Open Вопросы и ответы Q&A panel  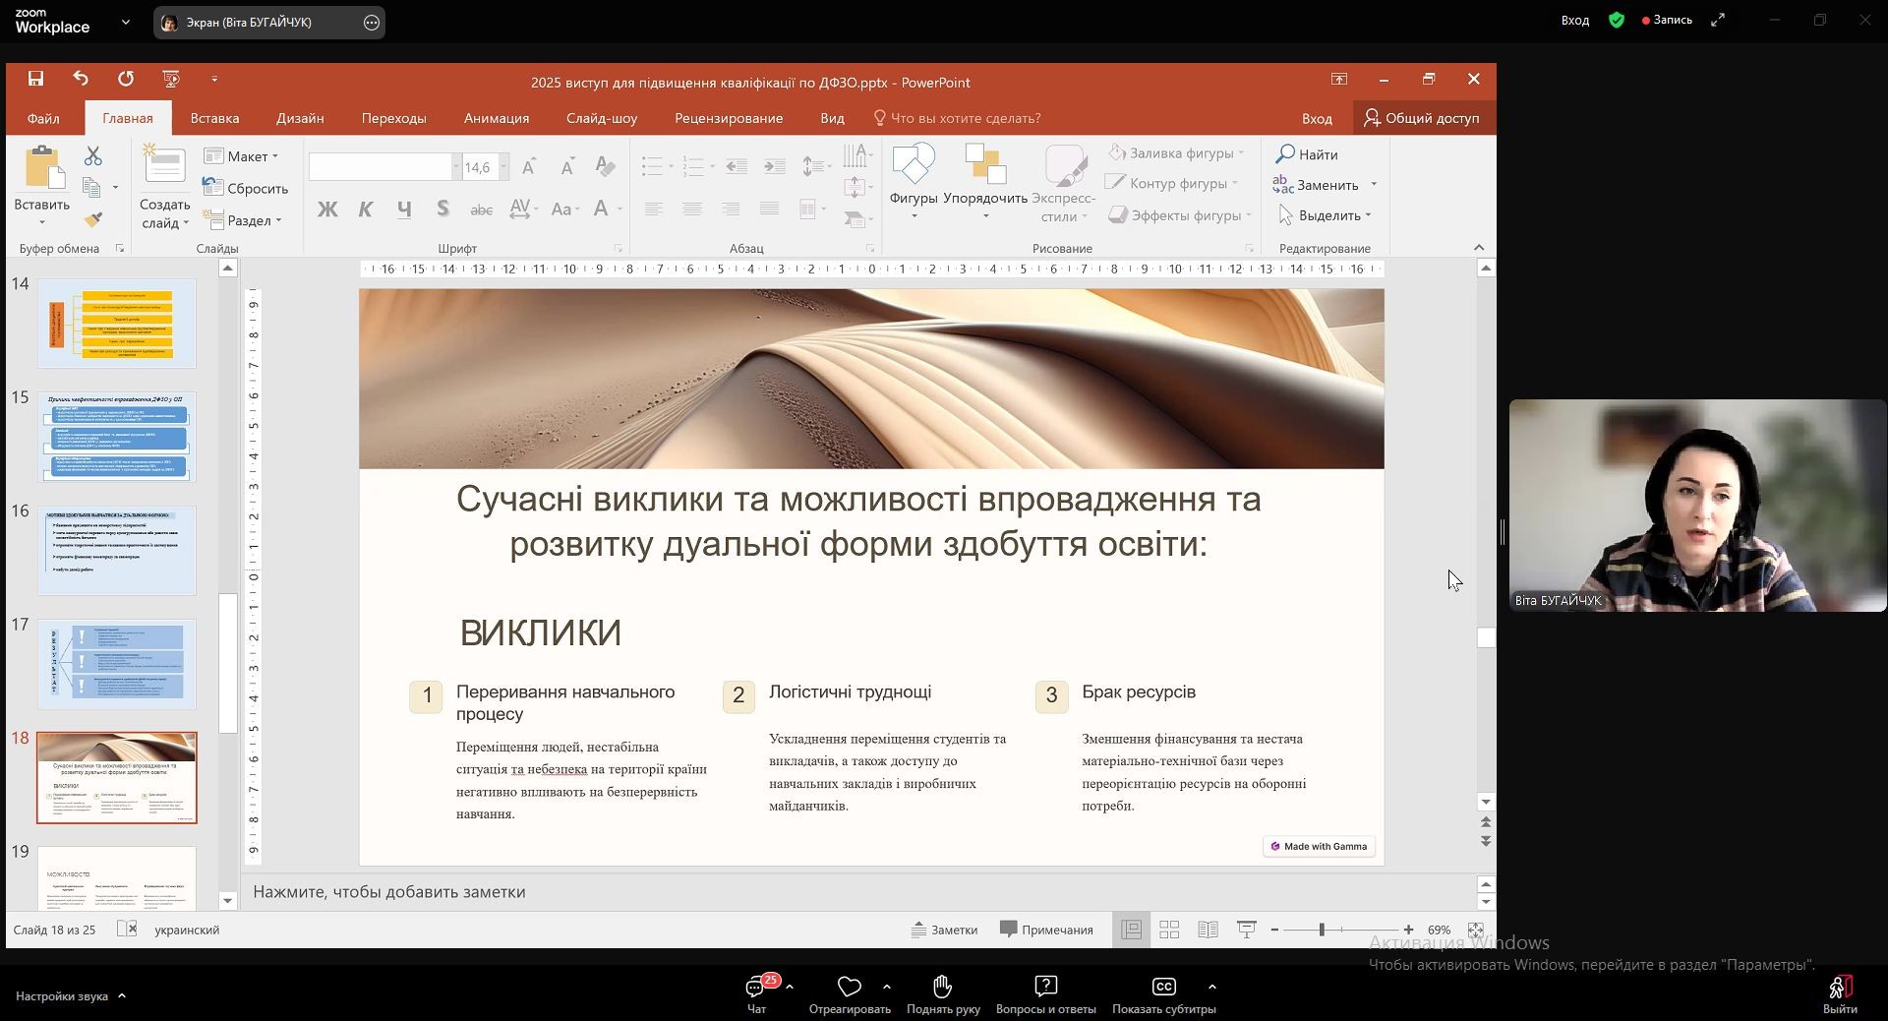point(1045,993)
